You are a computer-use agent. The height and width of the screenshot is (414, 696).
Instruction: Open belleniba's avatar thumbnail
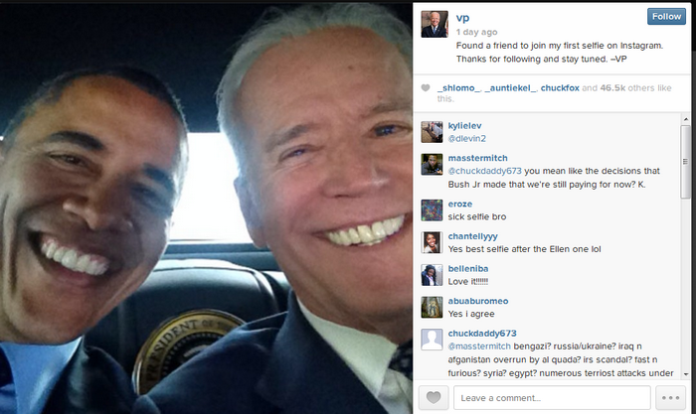pyautogui.click(x=432, y=275)
